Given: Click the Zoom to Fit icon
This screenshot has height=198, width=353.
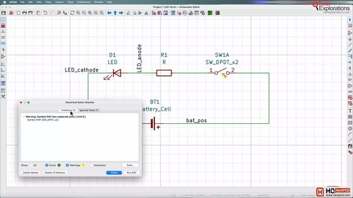Looking at the screenshot, I should pyautogui.click(x=90, y=13).
